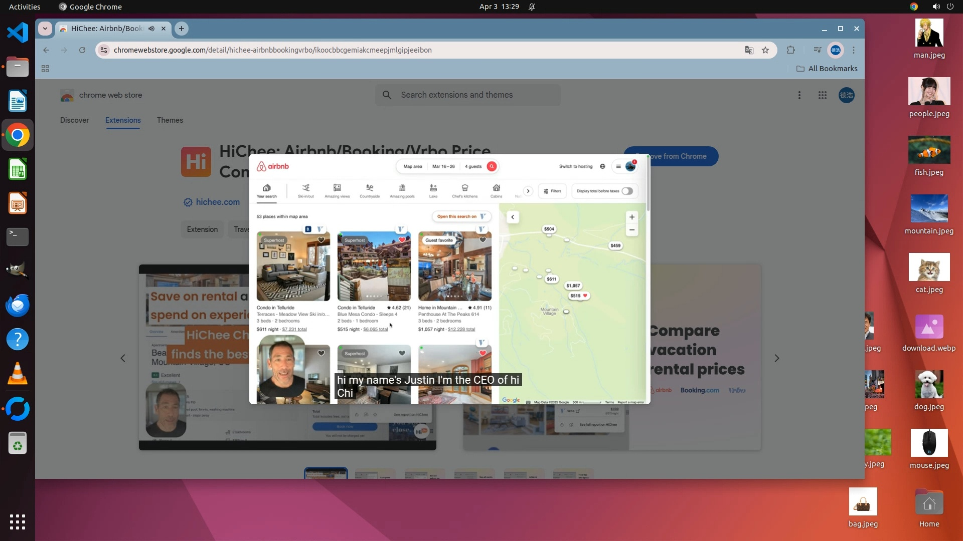Image resolution: width=963 pixels, height=541 pixels.
Task: Reload the current page
Action: coord(82,50)
